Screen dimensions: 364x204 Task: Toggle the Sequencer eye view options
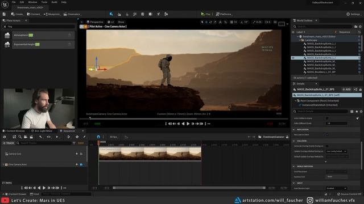[49, 137]
